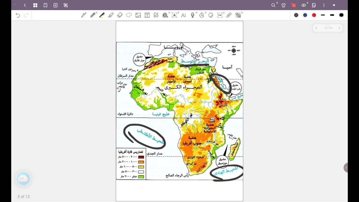Choose the red pen color
The height and width of the screenshot is (202, 359).
[x=314, y=15]
